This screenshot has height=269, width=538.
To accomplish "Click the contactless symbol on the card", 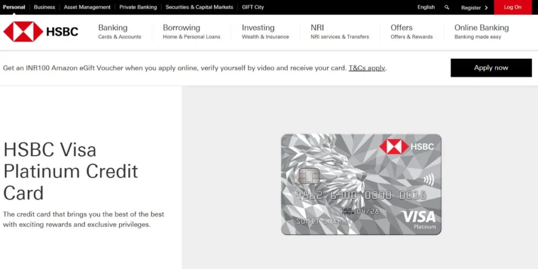I will (x=429, y=180).
